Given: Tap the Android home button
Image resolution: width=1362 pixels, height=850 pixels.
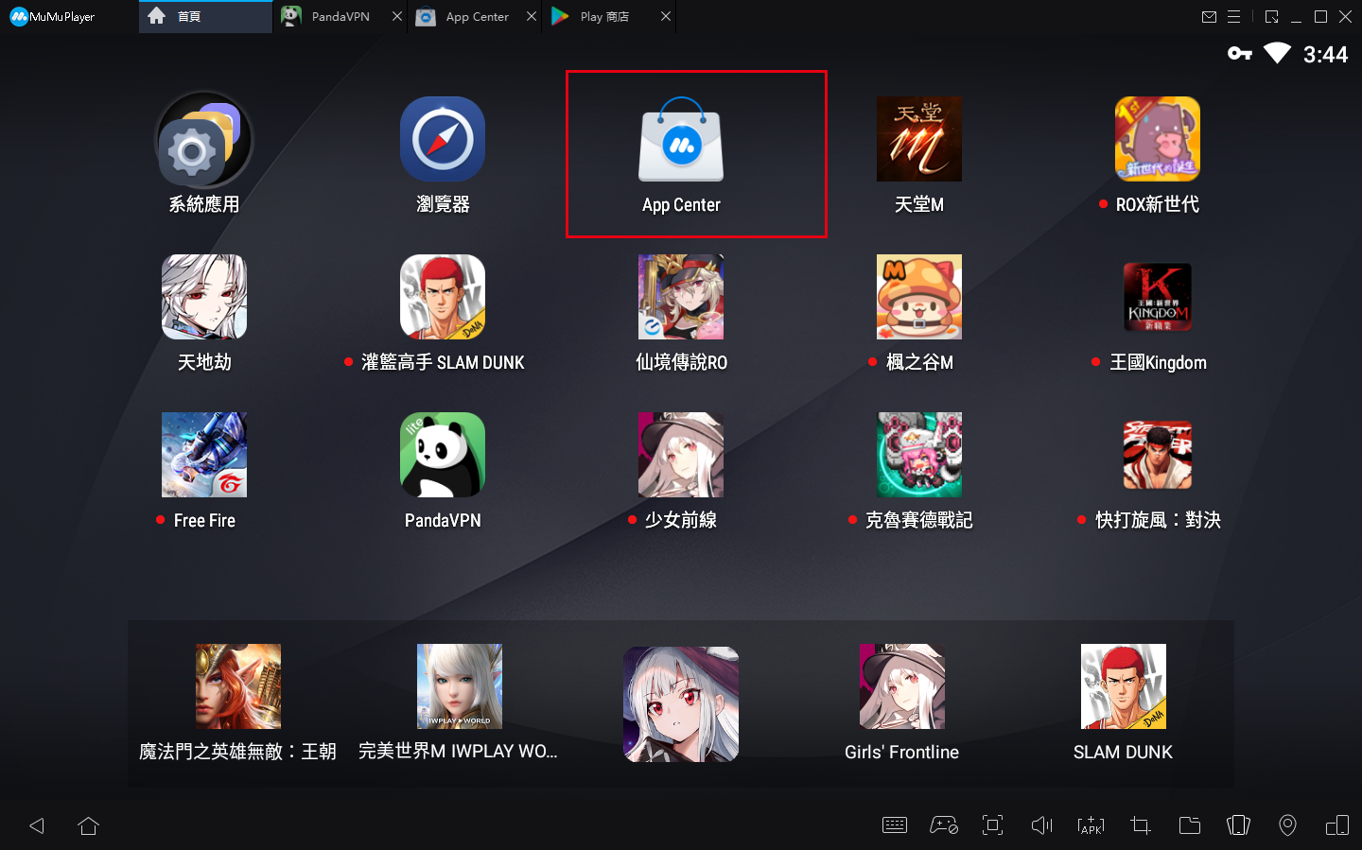Looking at the screenshot, I should [89, 825].
